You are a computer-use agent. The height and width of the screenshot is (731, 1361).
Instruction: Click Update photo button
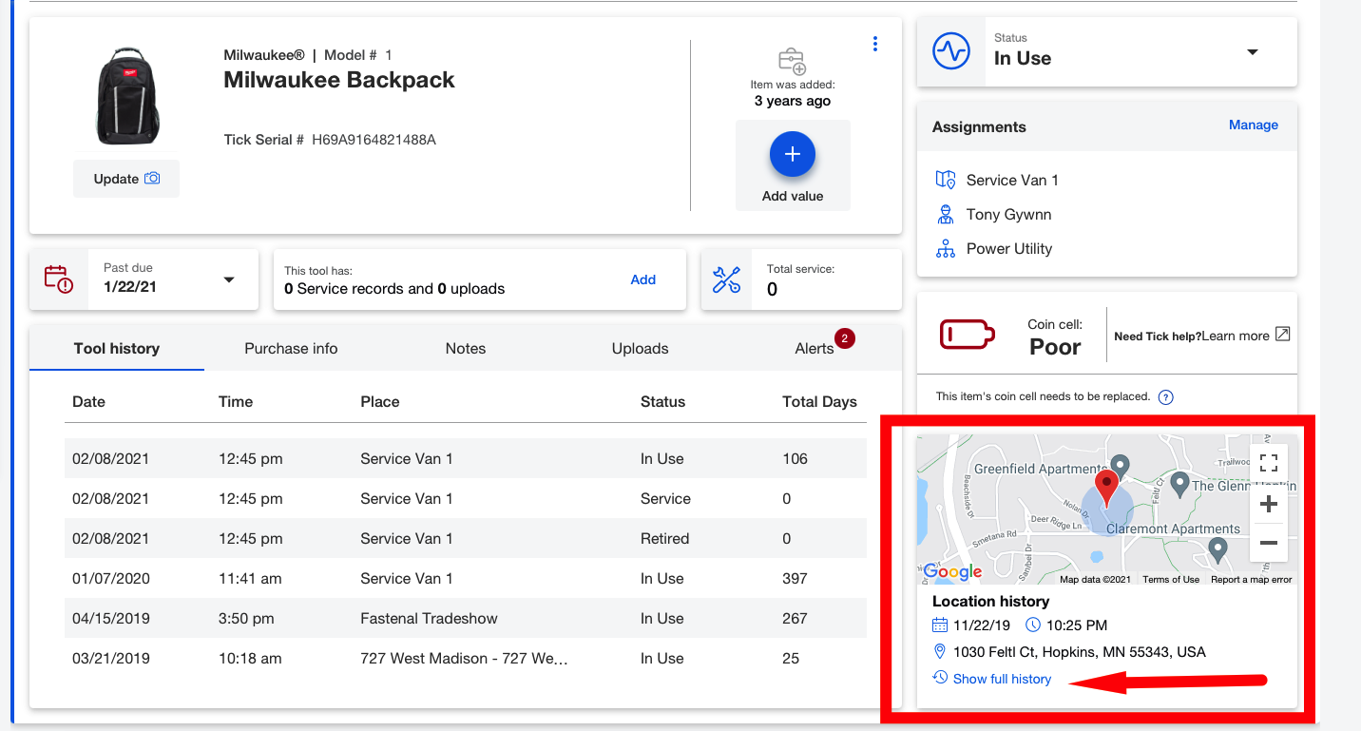pyautogui.click(x=126, y=179)
